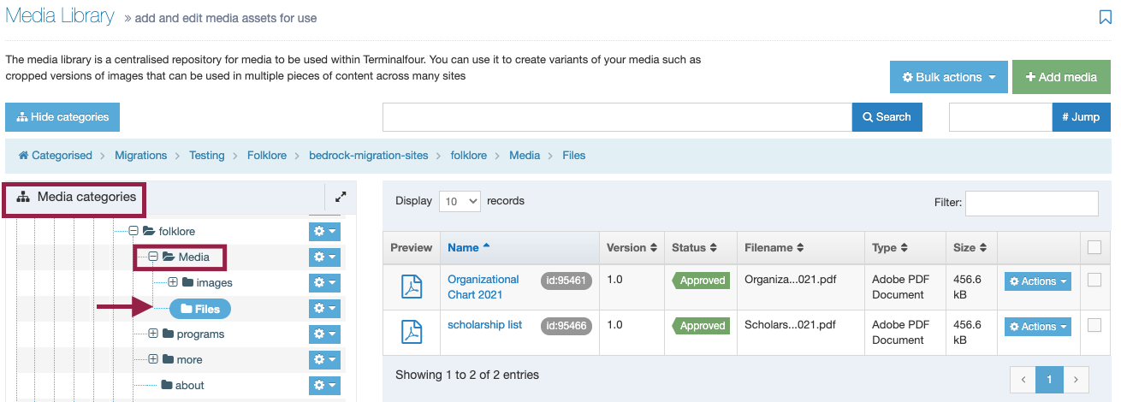Screen dimensions: 1121x402
Task: Click the Filter input field
Action: (1031, 203)
